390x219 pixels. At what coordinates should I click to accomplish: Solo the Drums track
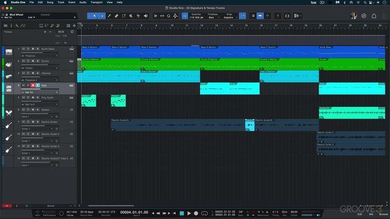pos(28,61)
